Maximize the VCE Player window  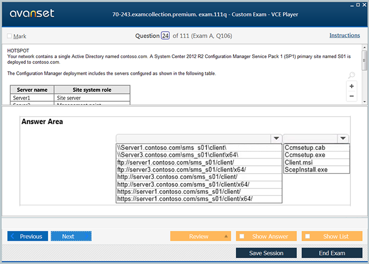358,5
